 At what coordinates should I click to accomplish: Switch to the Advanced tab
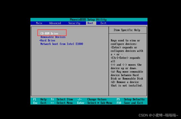(x=55, y=23)
